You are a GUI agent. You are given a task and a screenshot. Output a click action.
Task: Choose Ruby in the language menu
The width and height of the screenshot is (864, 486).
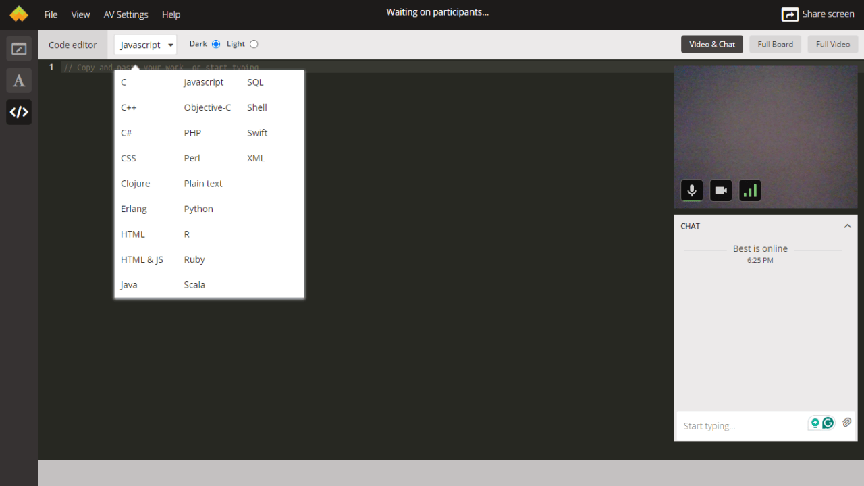[194, 259]
